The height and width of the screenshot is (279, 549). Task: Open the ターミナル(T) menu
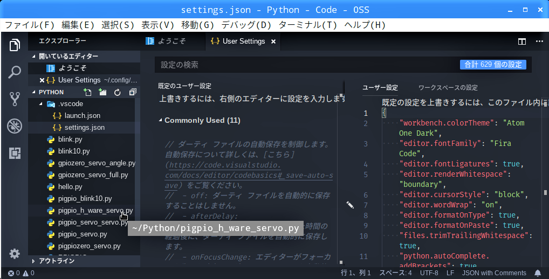pyautogui.click(x=307, y=25)
